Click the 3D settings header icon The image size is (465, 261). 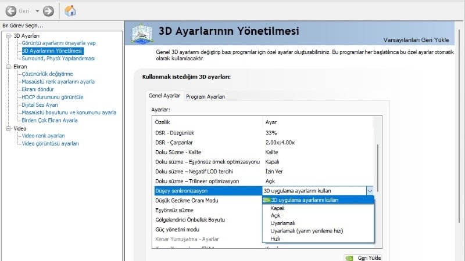(x=142, y=34)
